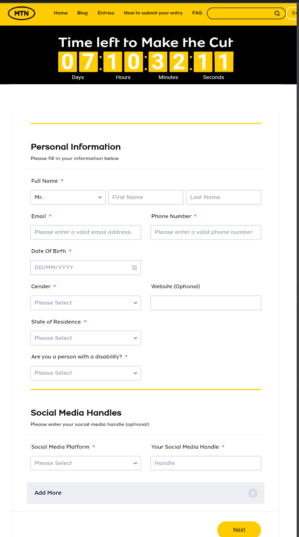
Task: Open the name title dropdown
Action: [68, 197]
